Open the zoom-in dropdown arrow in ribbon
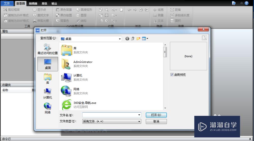The image size is (254, 141). pos(116,10)
